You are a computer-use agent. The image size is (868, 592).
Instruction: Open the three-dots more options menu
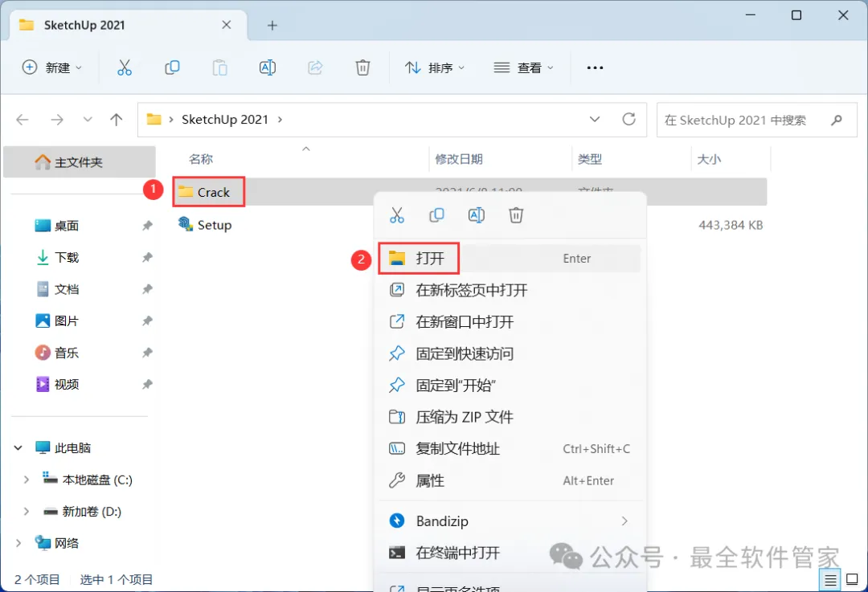[595, 67]
